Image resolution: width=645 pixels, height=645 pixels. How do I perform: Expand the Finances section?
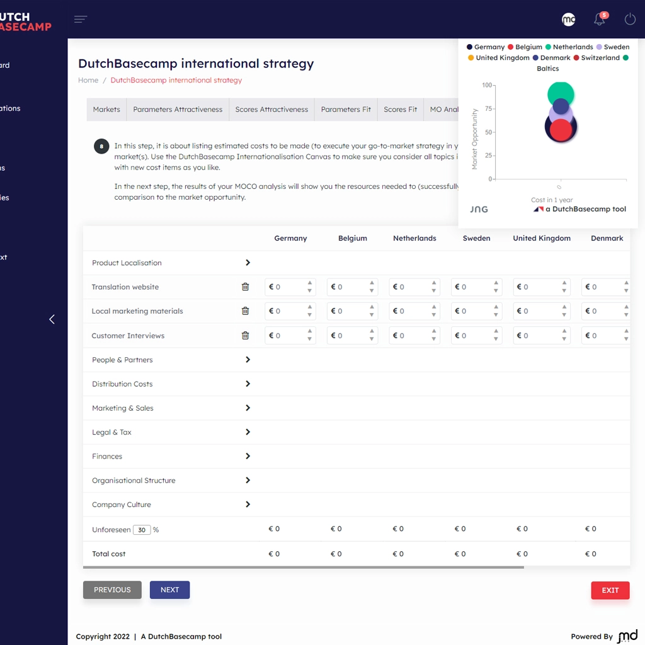[248, 456]
